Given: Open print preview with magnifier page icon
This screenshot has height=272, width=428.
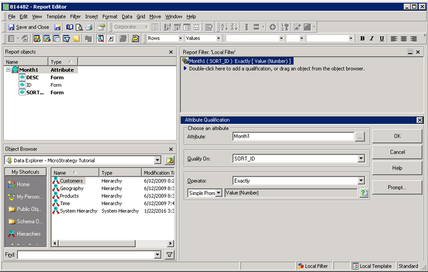Looking at the screenshot, I should coord(79,27).
